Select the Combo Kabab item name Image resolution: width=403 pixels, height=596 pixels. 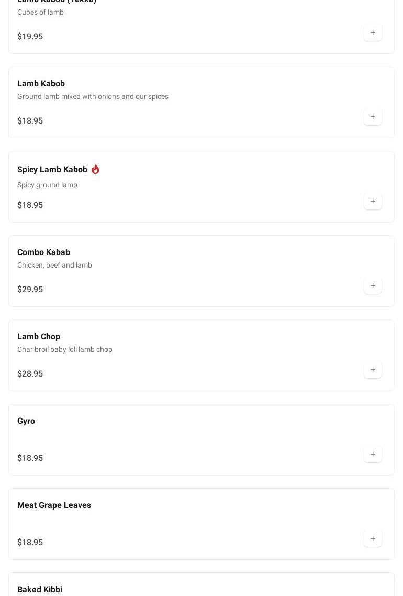[43, 252]
